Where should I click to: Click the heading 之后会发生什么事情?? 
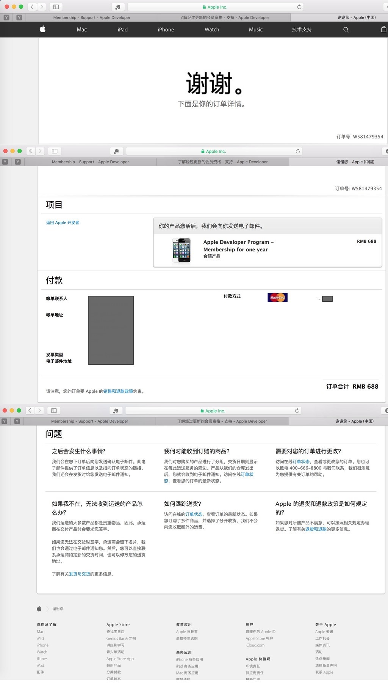pyautogui.click(x=79, y=451)
